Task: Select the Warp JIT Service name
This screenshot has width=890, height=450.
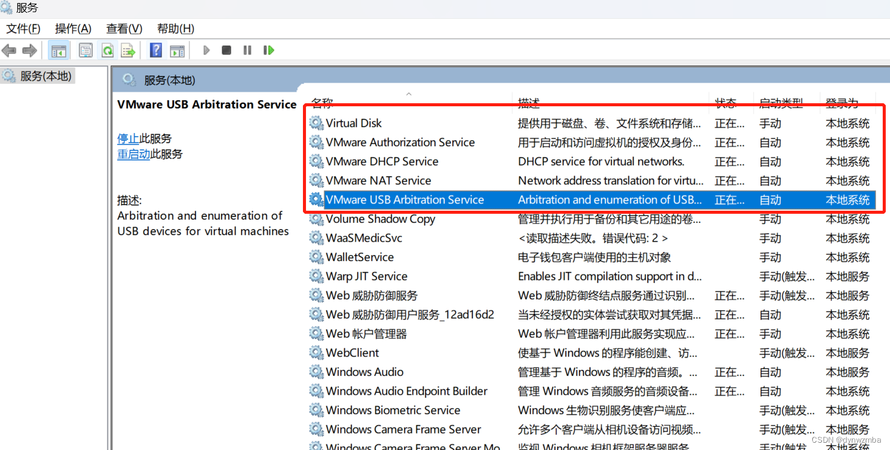Action: coord(367,276)
